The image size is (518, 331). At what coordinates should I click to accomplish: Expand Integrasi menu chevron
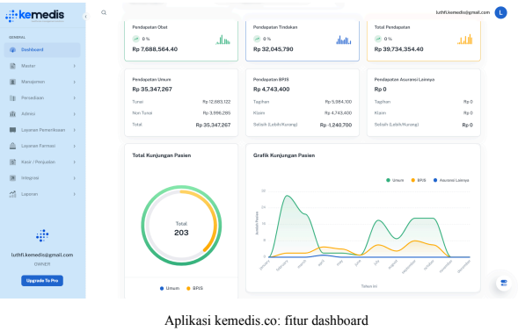coord(75,178)
